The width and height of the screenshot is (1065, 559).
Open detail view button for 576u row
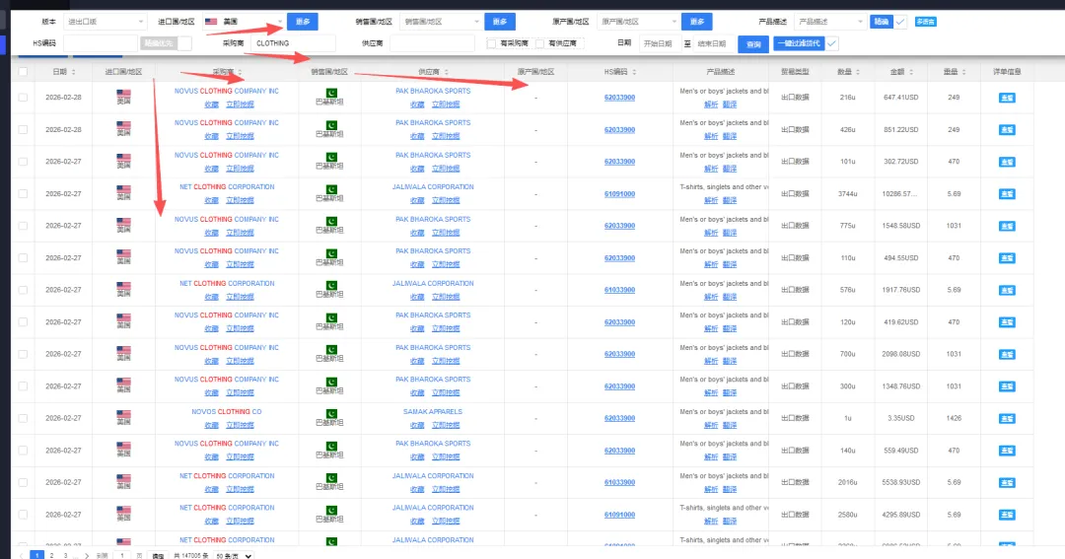pos(1007,290)
